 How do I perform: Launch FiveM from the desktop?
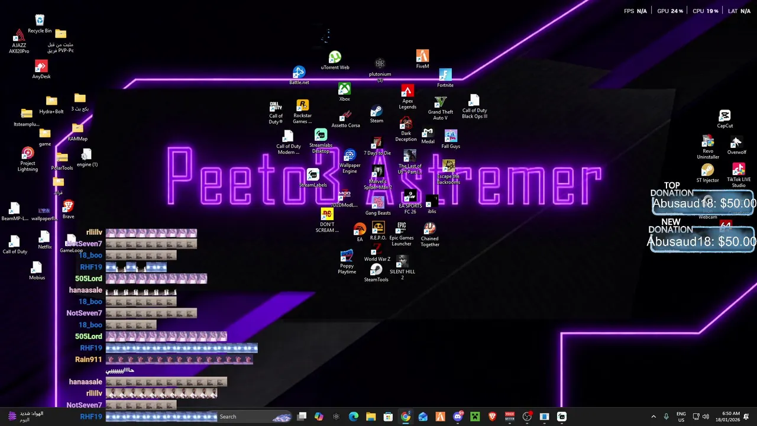(422, 59)
